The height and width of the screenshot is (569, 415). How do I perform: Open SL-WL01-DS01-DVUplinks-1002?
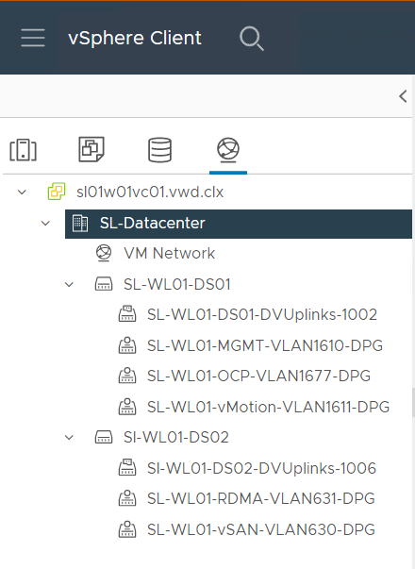click(x=262, y=314)
